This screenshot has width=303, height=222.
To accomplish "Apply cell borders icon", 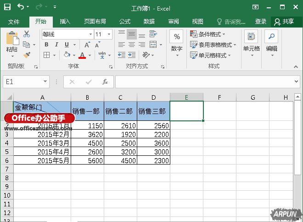I will pos(46,55).
